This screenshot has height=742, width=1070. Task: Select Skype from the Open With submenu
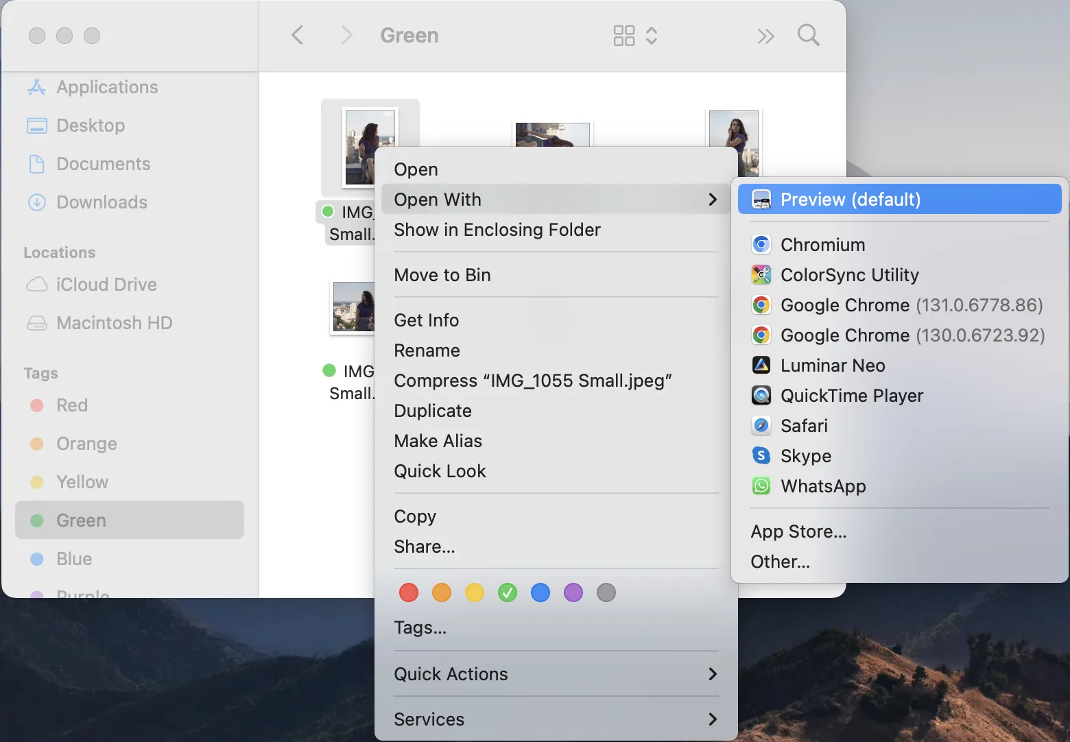[x=805, y=455]
